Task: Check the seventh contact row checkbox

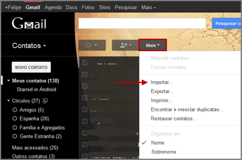Action: [85, 133]
